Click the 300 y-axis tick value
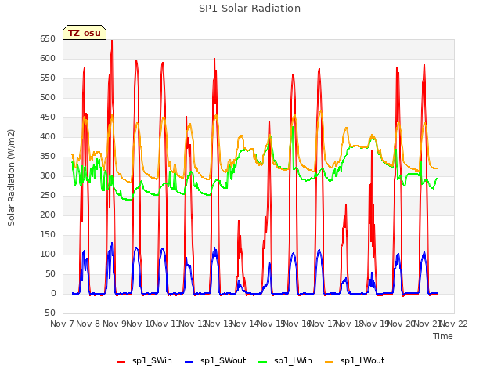 [48, 175]
